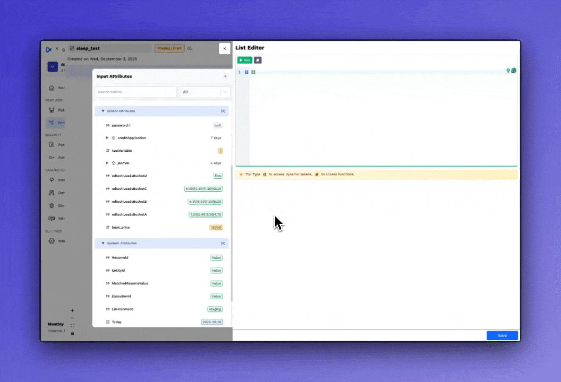Click the fit-to-view icon on canvas
This screenshot has width=561, height=382.
(73, 326)
